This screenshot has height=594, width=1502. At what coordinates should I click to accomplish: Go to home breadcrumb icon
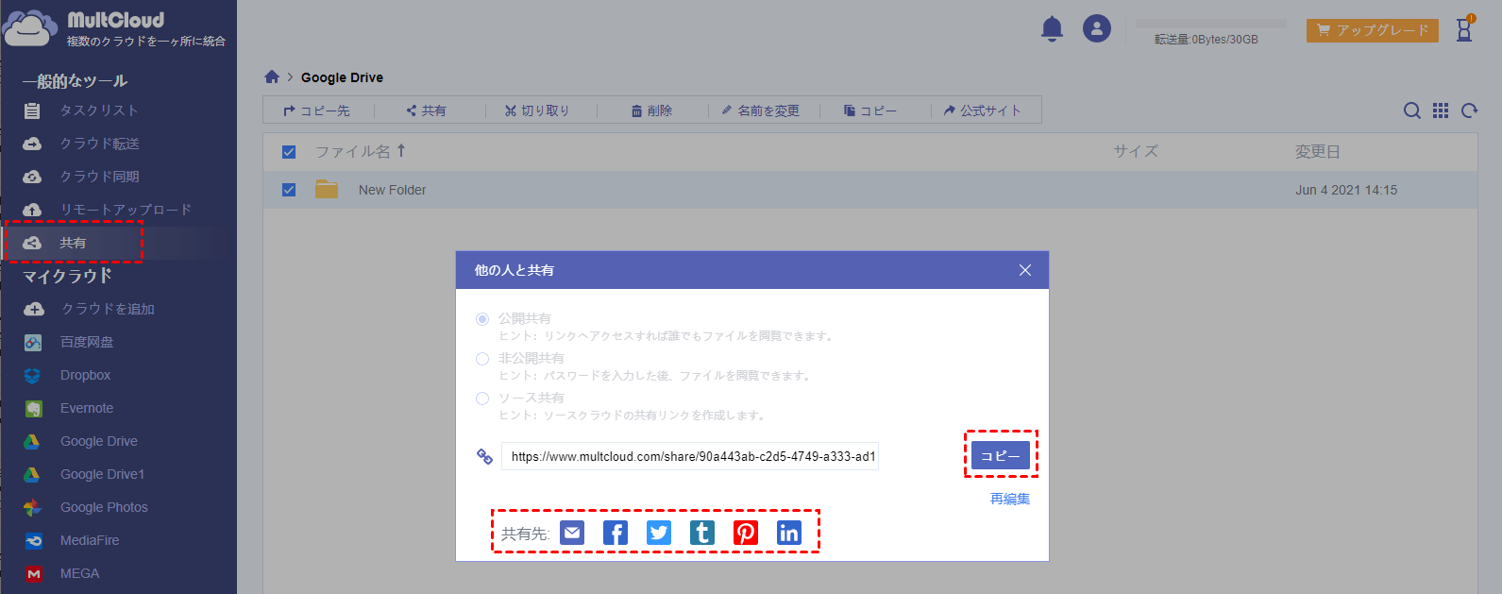click(x=272, y=76)
